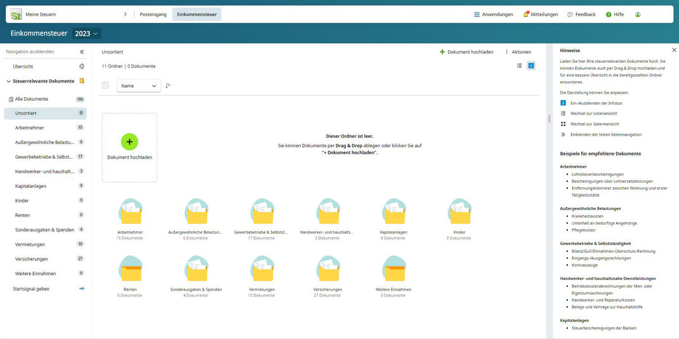Viewport: 679px width, 339px height.
Task: Select Weitere Einnahmen in sidebar
Action: click(46, 274)
